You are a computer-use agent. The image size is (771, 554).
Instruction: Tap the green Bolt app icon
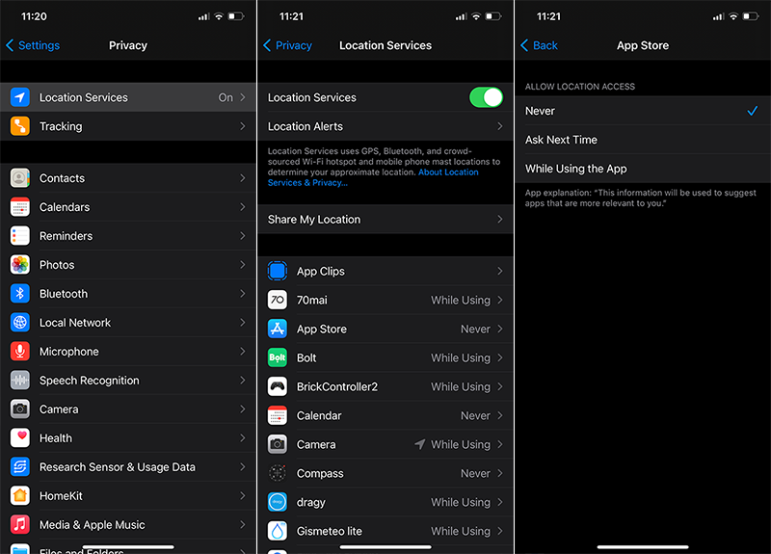click(278, 357)
